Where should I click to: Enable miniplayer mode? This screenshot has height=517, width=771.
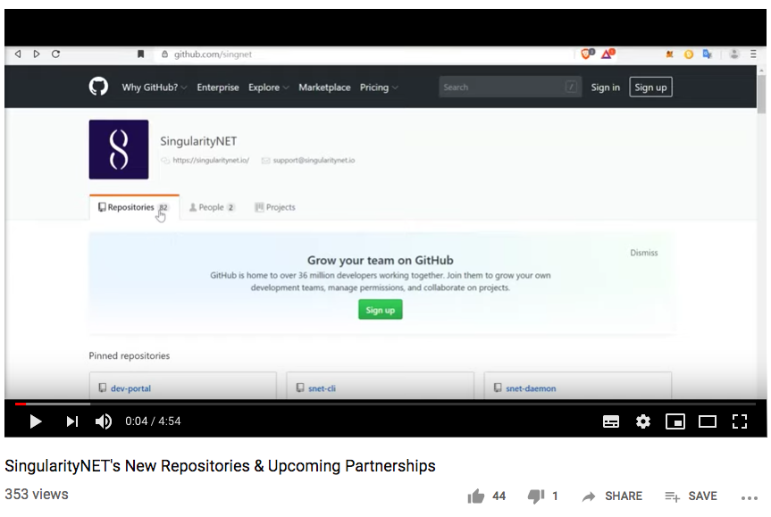(x=675, y=421)
